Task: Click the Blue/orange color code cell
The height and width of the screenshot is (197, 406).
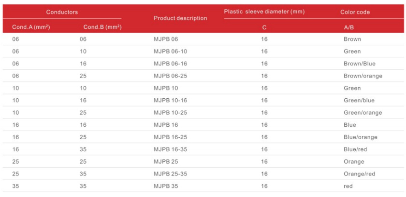Action: pos(360,137)
